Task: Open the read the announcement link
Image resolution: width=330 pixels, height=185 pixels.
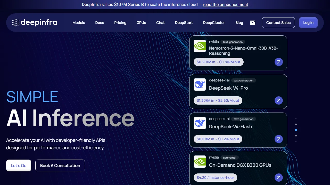Action: pyautogui.click(x=226, y=4)
